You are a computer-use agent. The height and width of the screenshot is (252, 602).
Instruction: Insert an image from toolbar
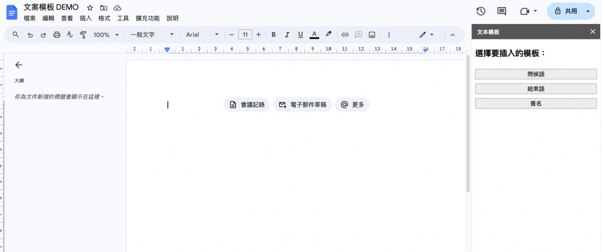tap(372, 35)
